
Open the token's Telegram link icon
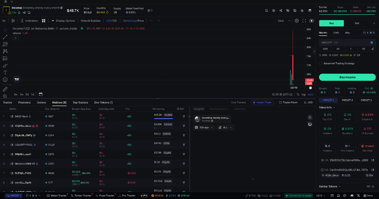[24, 13]
